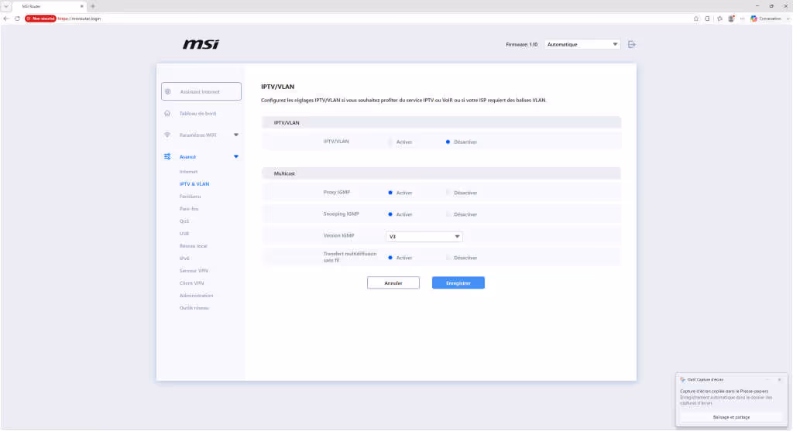Click the Paramètres WiFi signal icon
Viewport: 793px width, 431px height.
[167, 135]
